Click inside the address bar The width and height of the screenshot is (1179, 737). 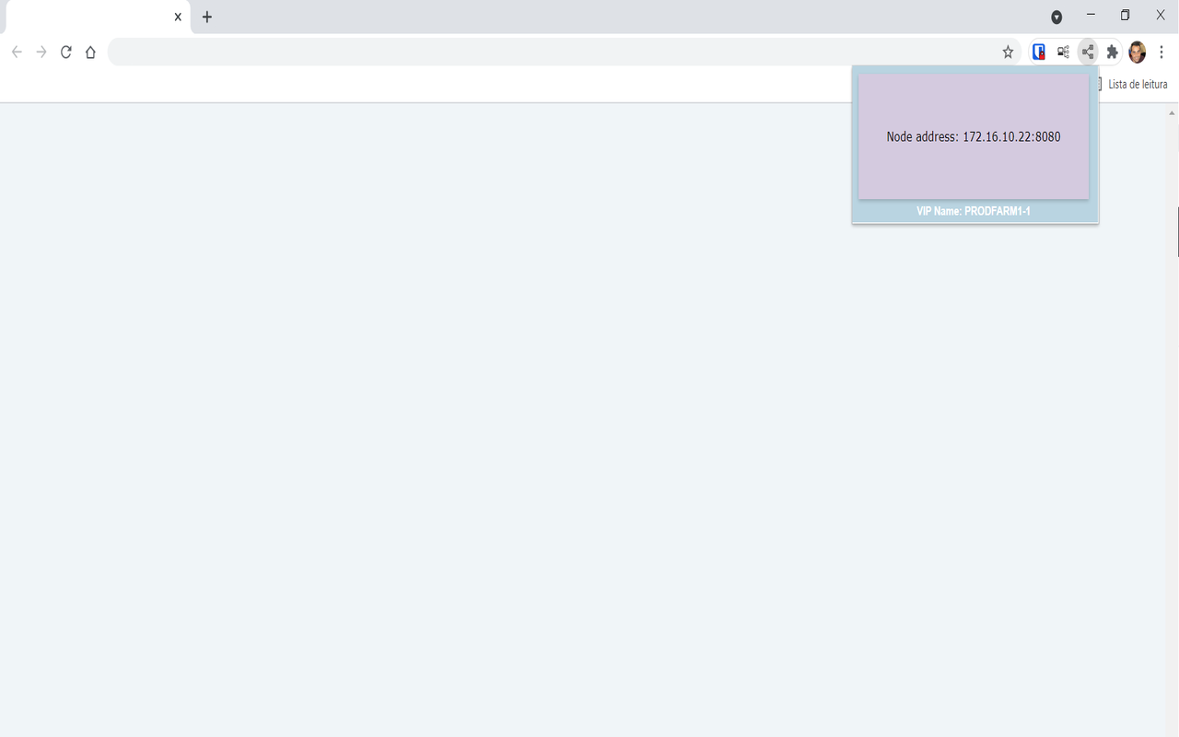point(553,52)
